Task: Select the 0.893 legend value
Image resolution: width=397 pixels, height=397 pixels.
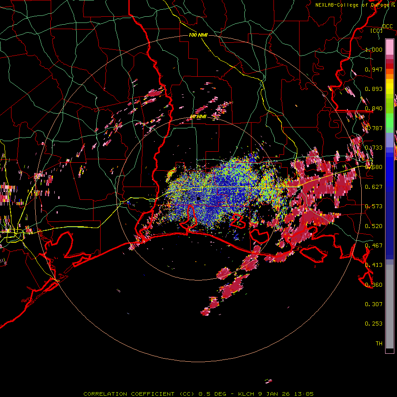Action: click(374, 89)
